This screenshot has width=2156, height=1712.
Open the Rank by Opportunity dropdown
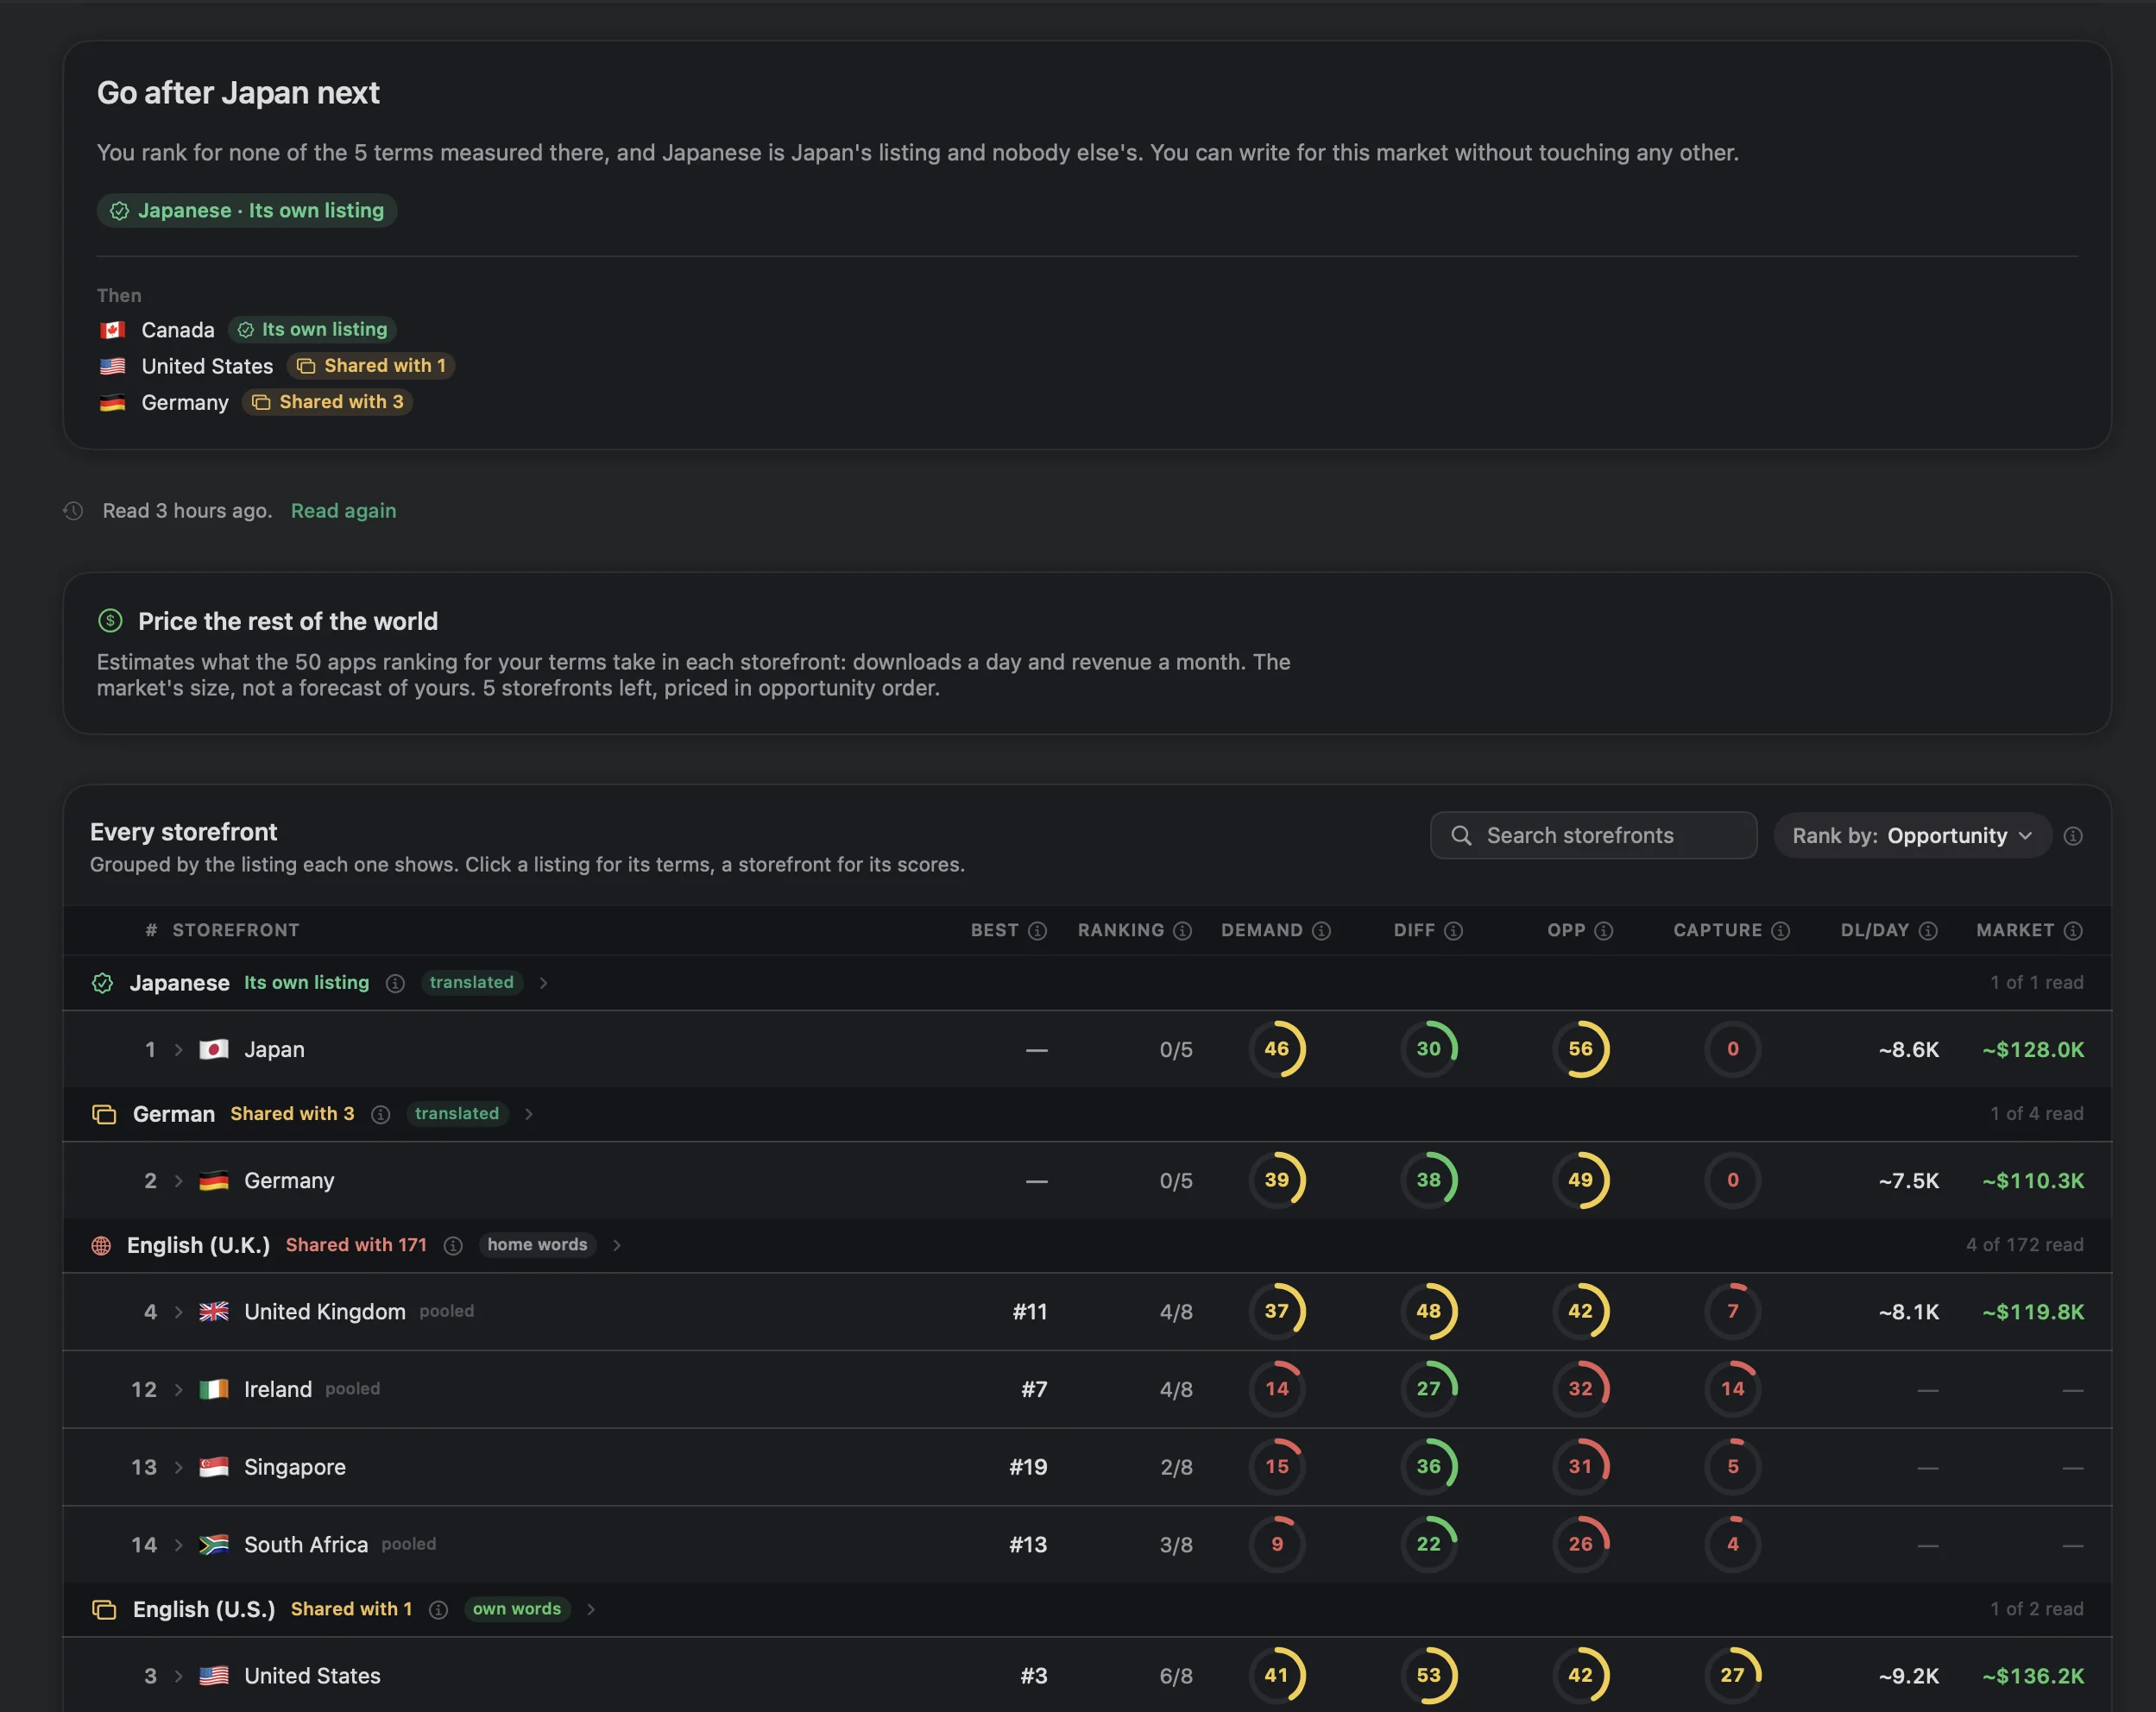tap(1912, 836)
